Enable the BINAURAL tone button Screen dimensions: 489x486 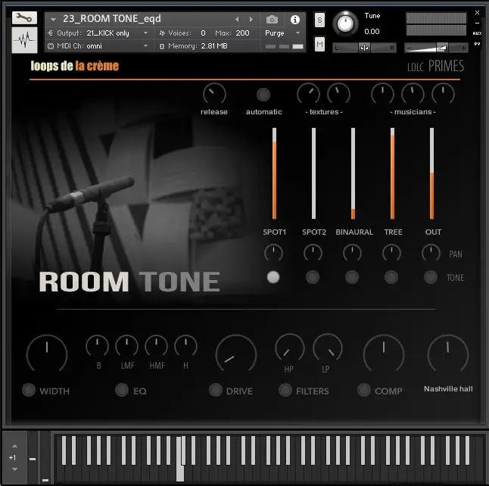[x=352, y=277]
